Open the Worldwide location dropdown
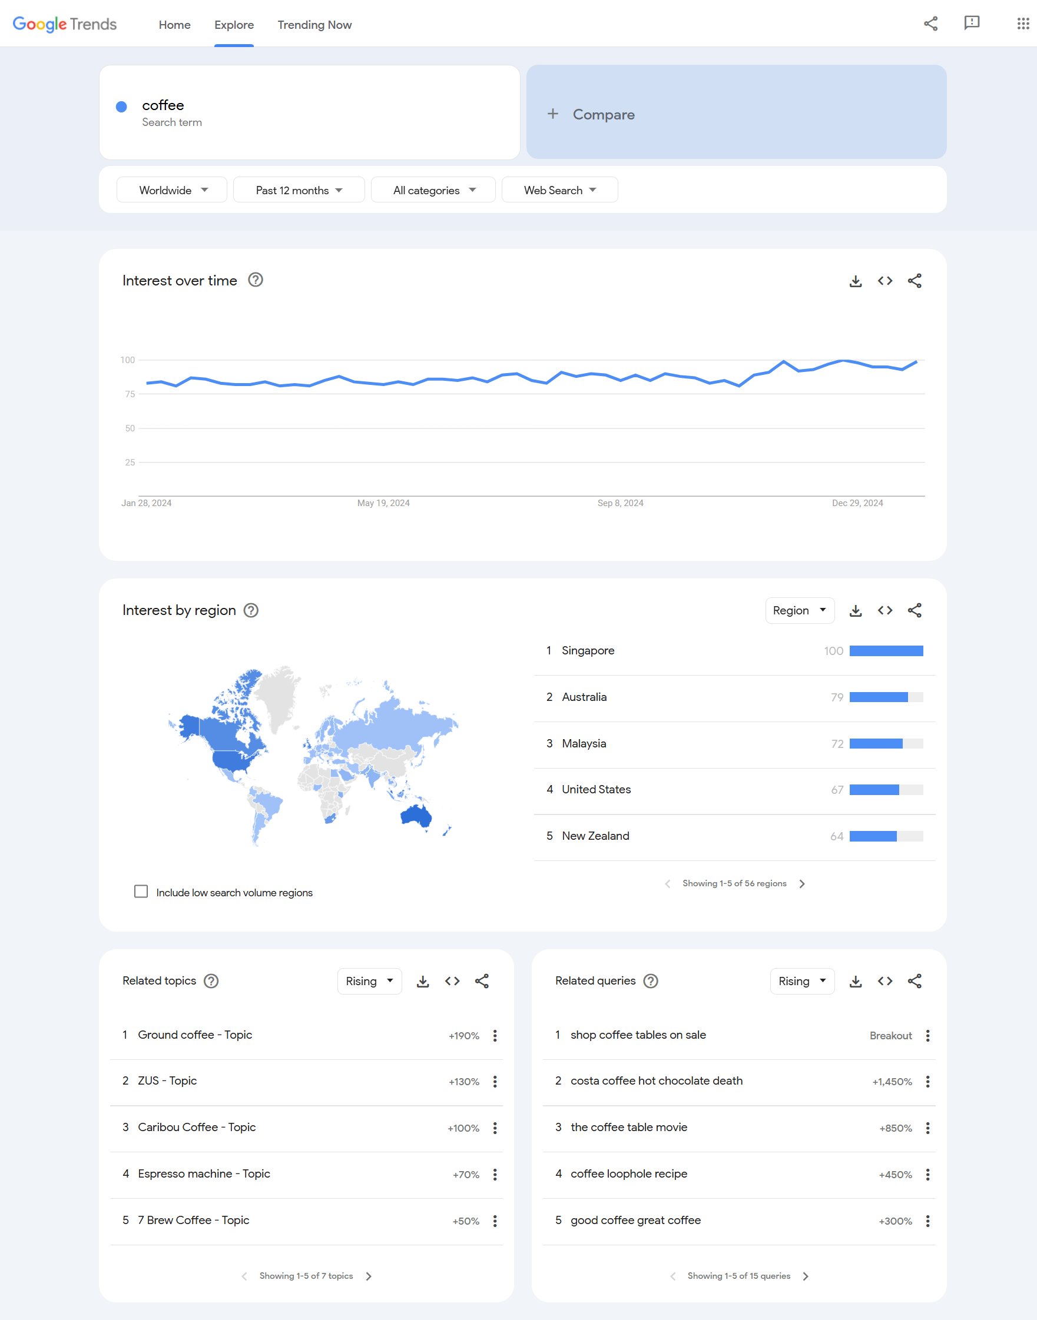 [x=172, y=190]
